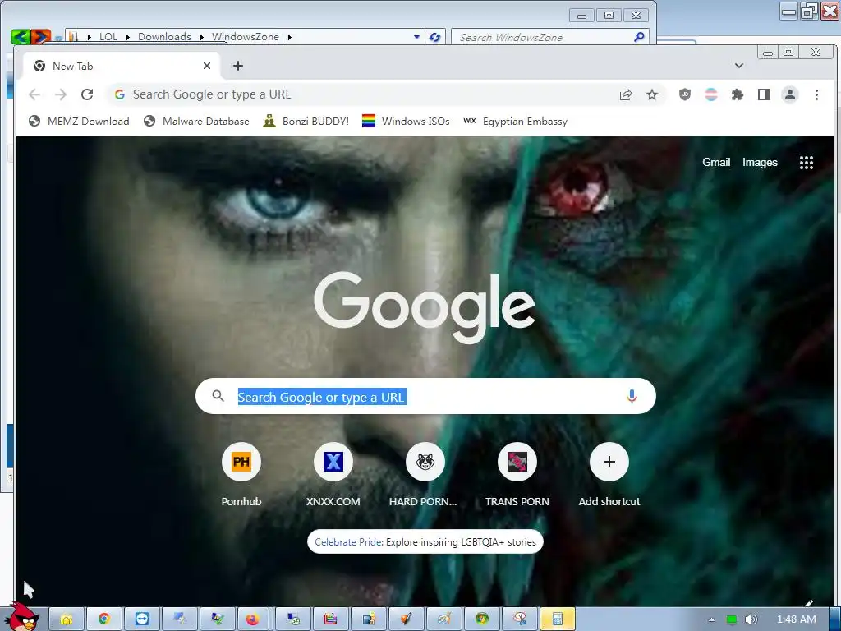Customize this page pencil icon
Viewport: 841px width, 631px height.
coord(809,603)
